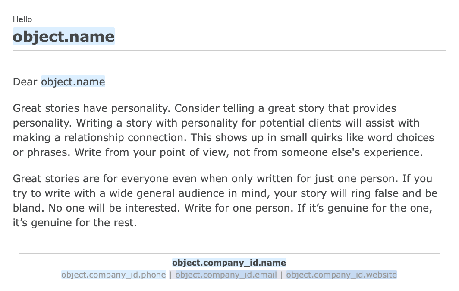
Task: Click the horizontal divider below the heading
Action: coord(229,51)
